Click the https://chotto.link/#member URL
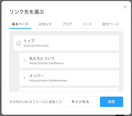This screenshot has width=132, height=116. 48,81
